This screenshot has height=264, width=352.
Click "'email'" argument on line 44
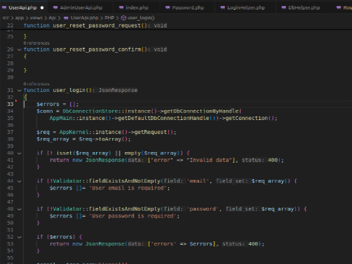click(198, 181)
